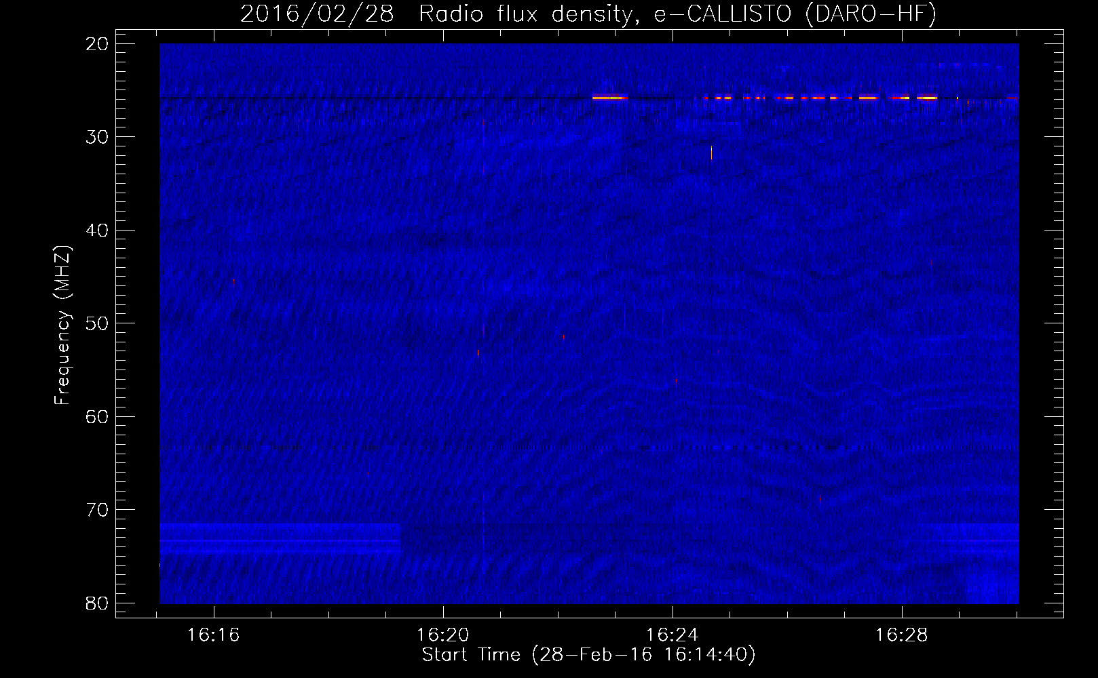This screenshot has width=1098, height=678.
Task: Click the frequency tick label '60'
Action: coord(97,416)
